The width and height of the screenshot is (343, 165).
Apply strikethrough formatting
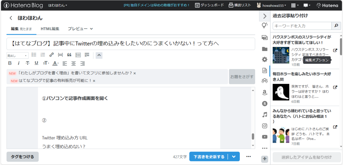coord(27,63)
